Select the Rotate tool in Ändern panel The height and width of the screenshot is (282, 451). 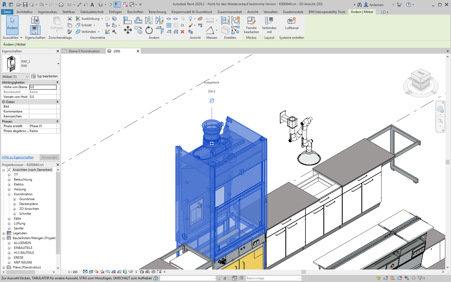(x=149, y=30)
